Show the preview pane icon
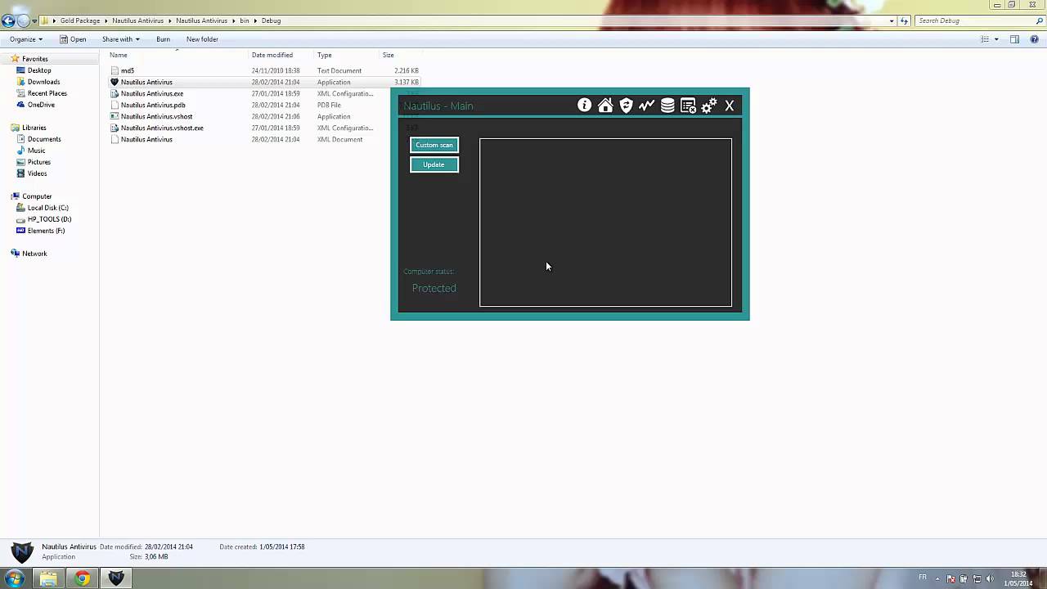The image size is (1047, 589). (x=1014, y=39)
